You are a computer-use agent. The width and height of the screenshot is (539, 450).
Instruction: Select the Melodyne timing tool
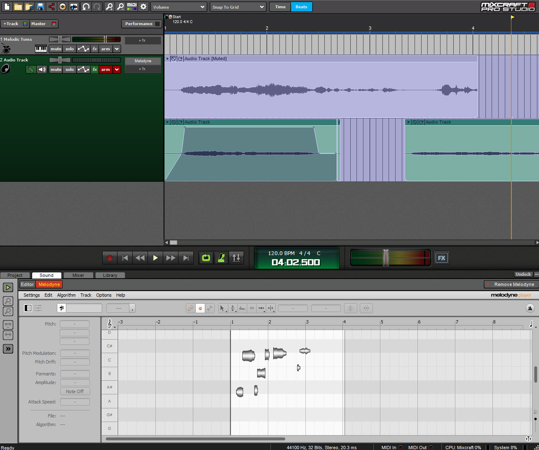click(261, 308)
